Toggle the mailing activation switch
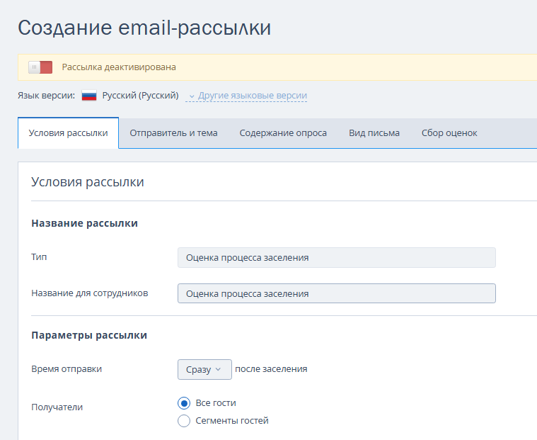The width and height of the screenshot is (537, 440). (x=40, y=67)
